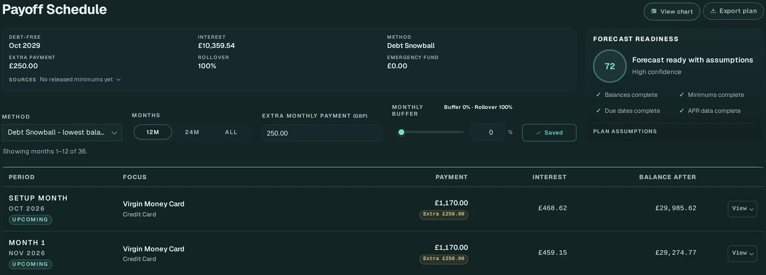The image size is (766, 275).
Task: Select the 12M months option
Action: pyautogui.click(x=153, y=132)
